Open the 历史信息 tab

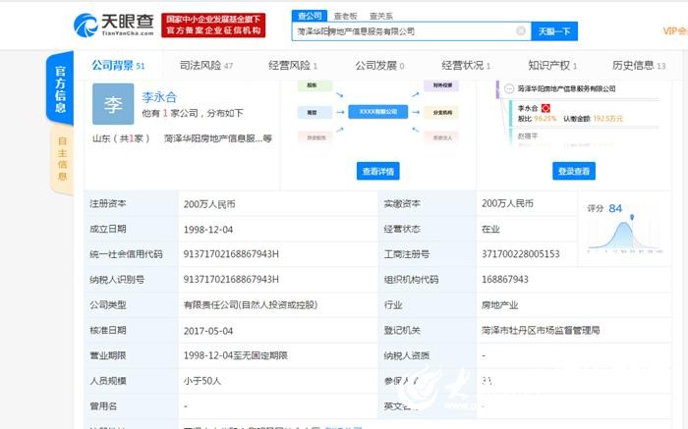point(638,66)
